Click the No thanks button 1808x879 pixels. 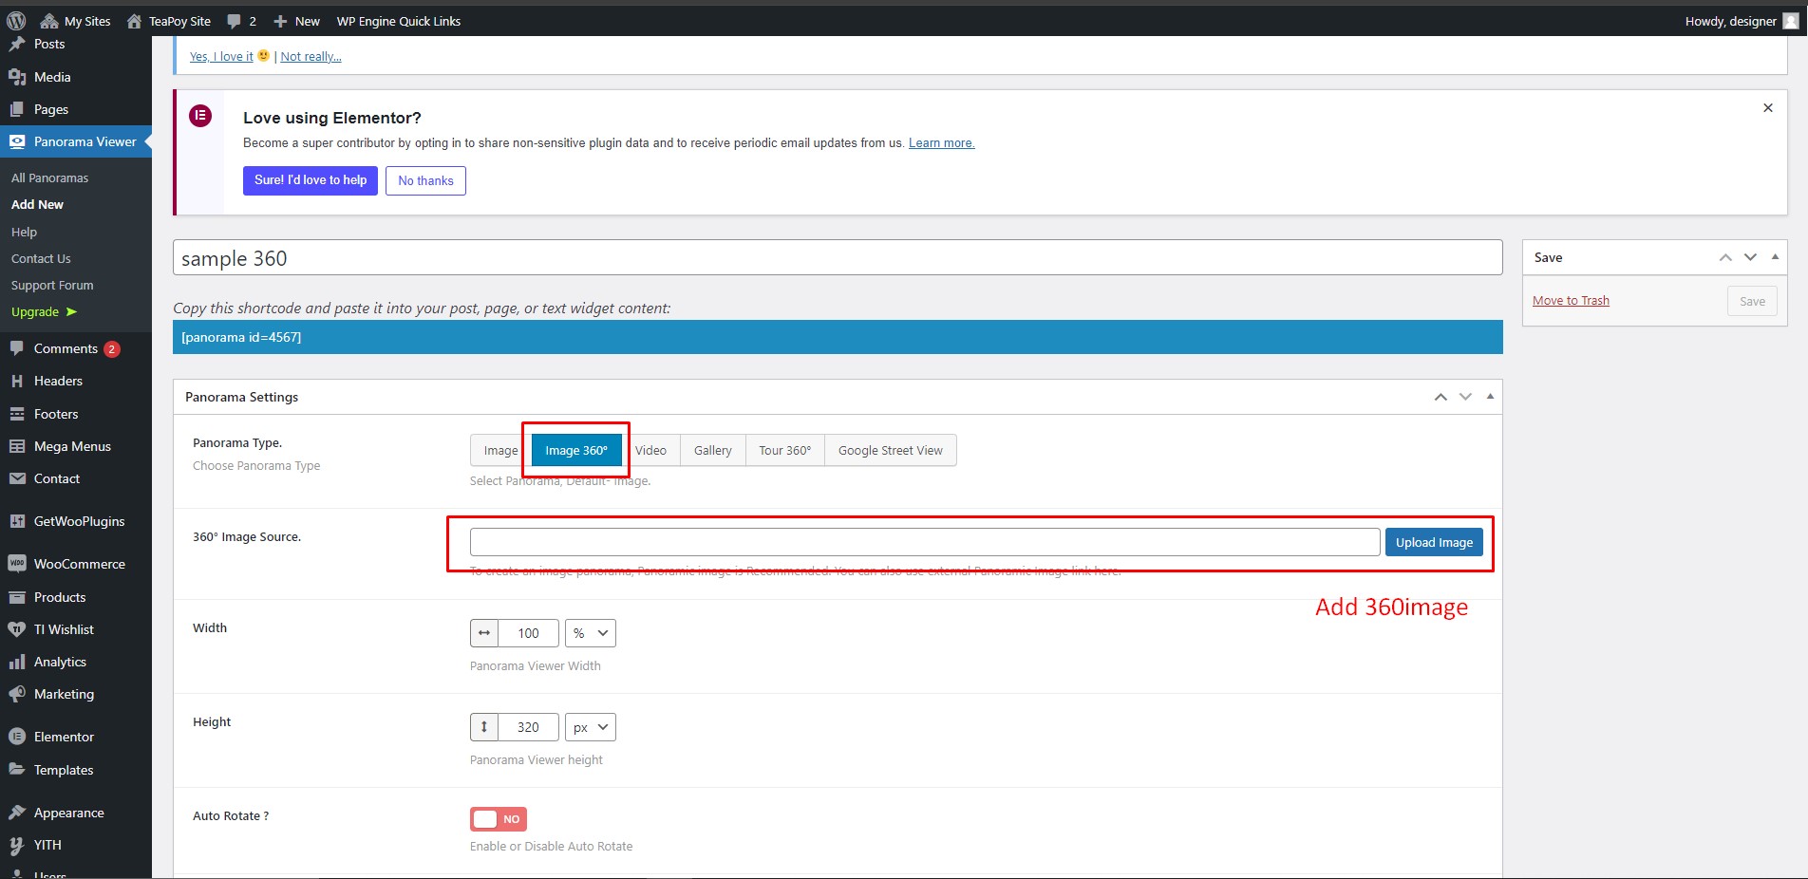425,180
